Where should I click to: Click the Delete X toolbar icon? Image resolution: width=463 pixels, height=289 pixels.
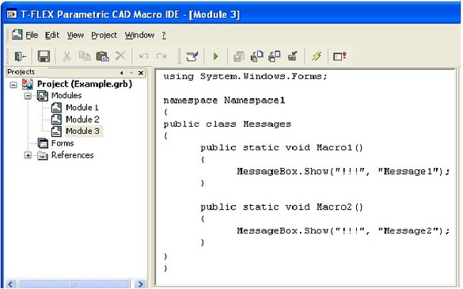[x=120, y=55]
